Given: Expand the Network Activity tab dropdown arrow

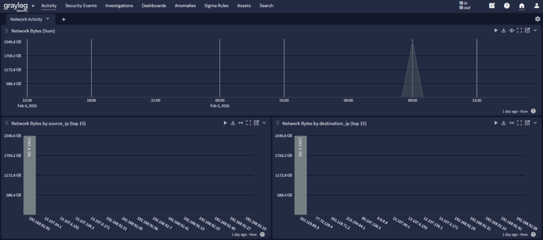Looking at the screenshot, I should (x=48, y=19).
